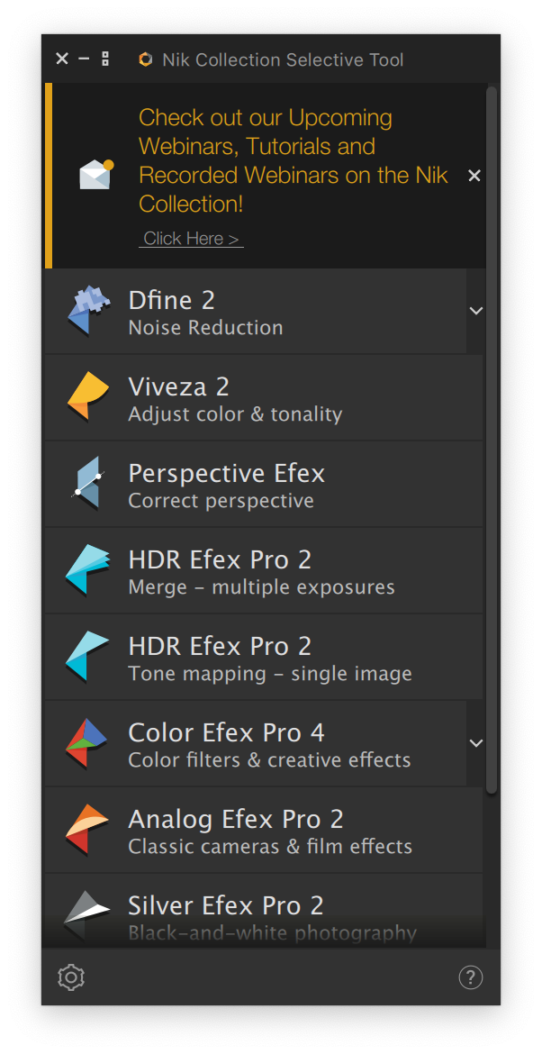Click the help question mark button
Image resolution: width=542 pixels, height=1054 pixels.
point(470,977)
